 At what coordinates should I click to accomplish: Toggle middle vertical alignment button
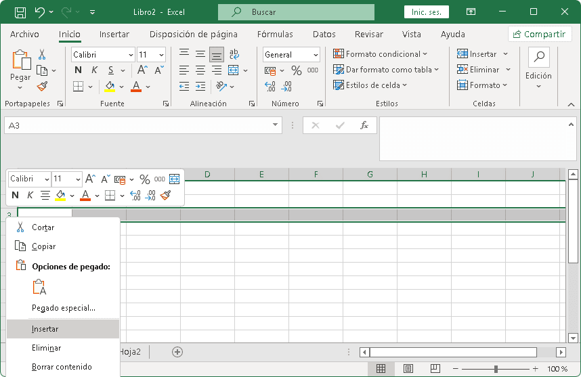[x=200, y=54]
